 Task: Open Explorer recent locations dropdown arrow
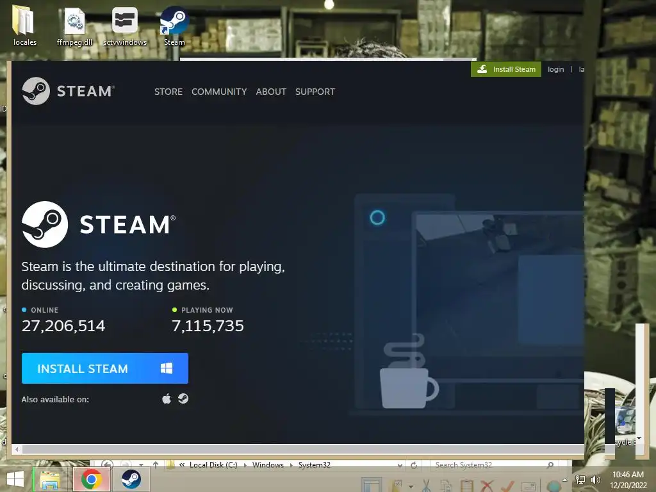(x=142, y=465)
